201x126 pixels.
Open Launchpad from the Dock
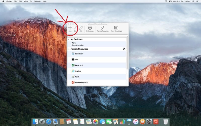[42, 121]
